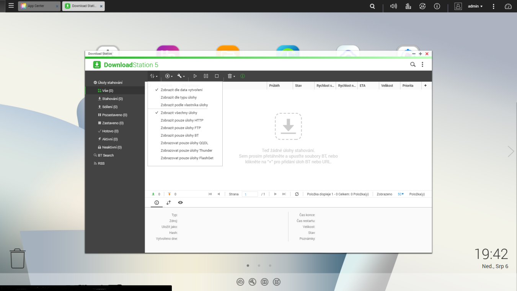Open the book help icon in bottom dock
517x291 pixels.
[264, 282]
